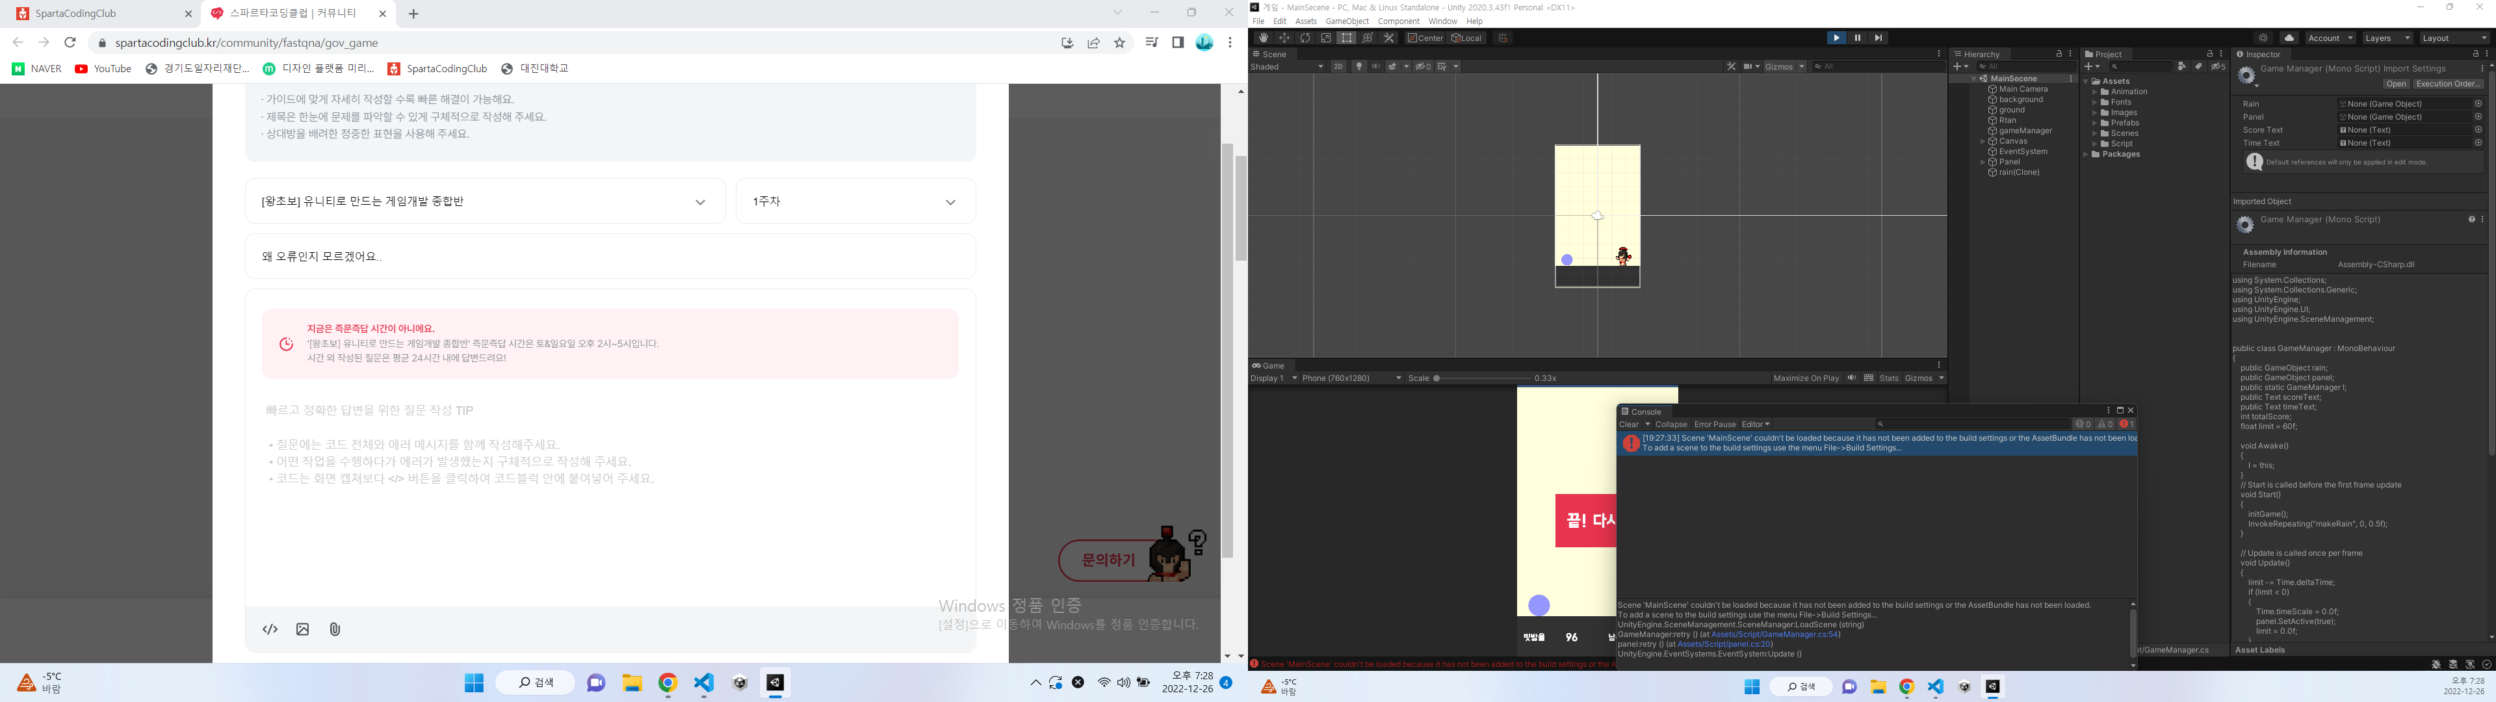This screenshot has height=702, width=2496.
Task: Toggle hidden packages count in Project panel
Action: (2219, 67)
